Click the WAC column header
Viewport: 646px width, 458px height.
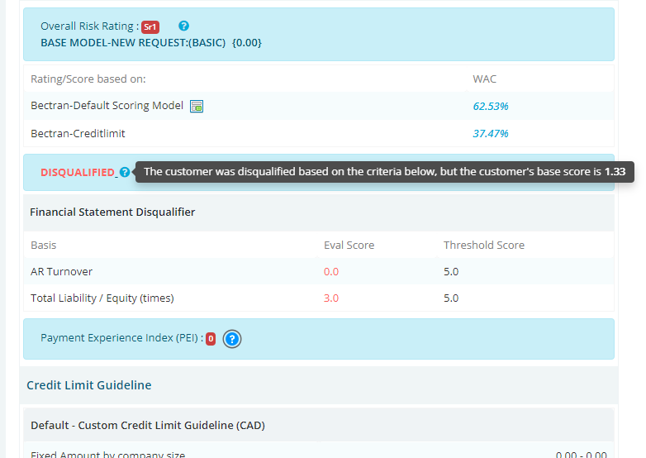[484, 79]
